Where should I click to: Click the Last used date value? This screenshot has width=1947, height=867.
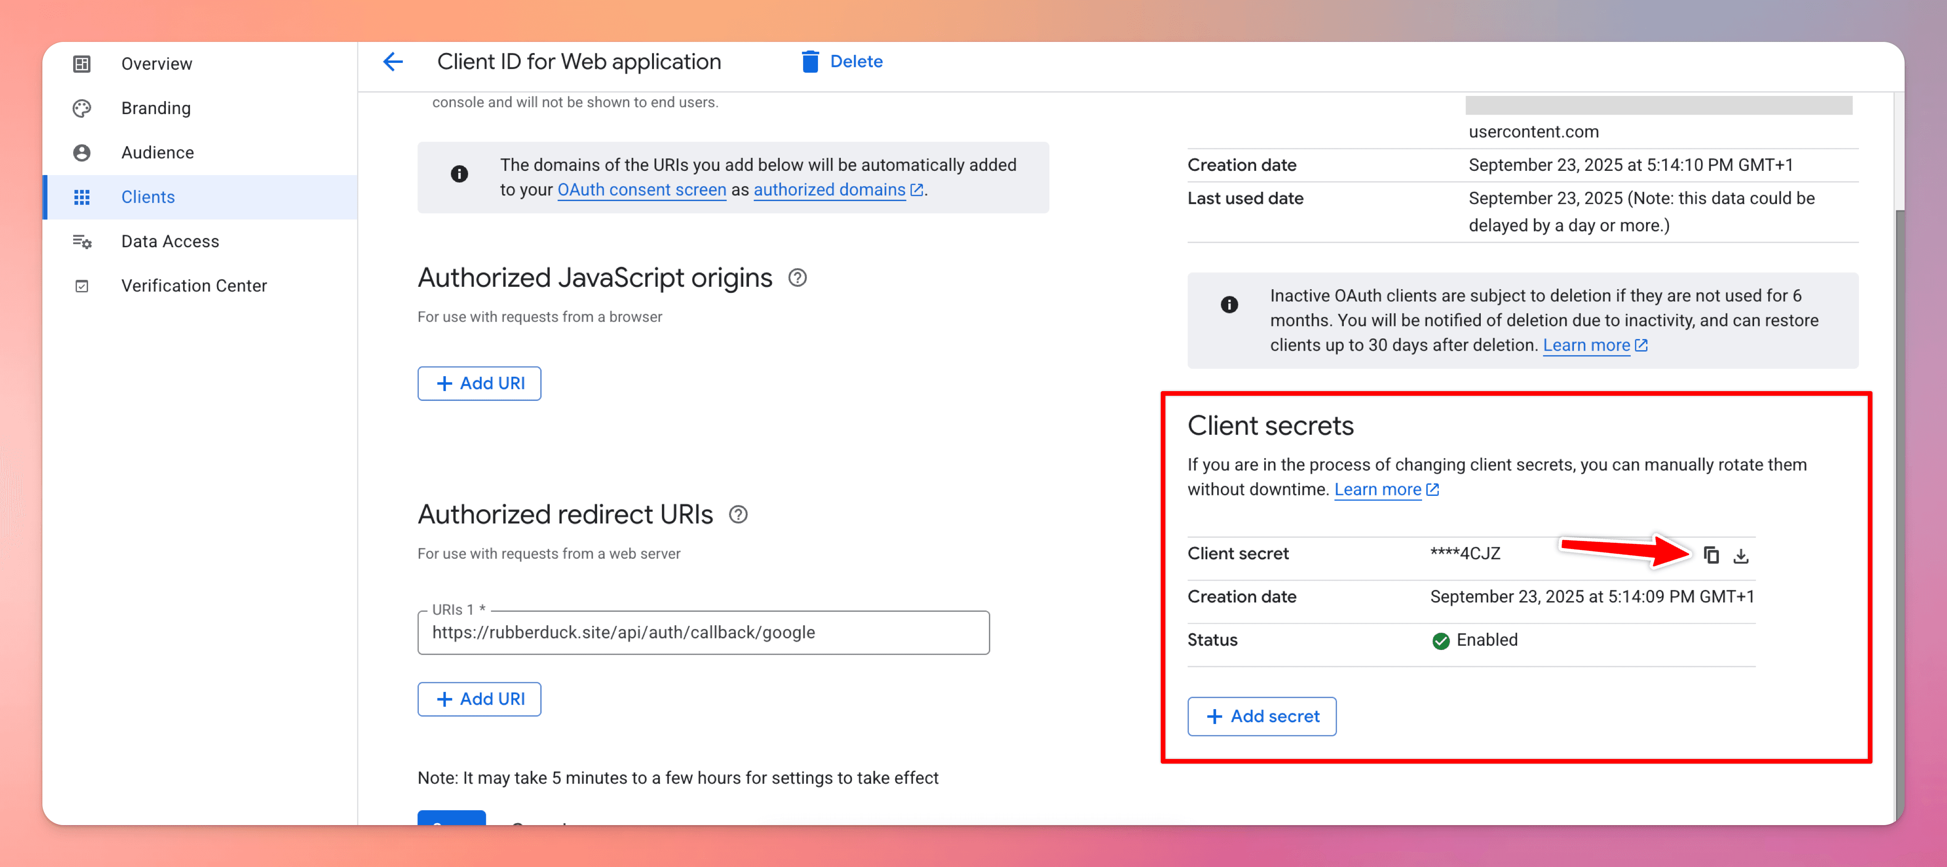pyautogui.click(x=1641, y=212)
